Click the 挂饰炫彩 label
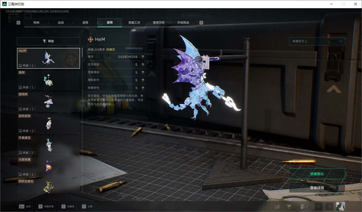362x212 pixels. tap(94, 65)
